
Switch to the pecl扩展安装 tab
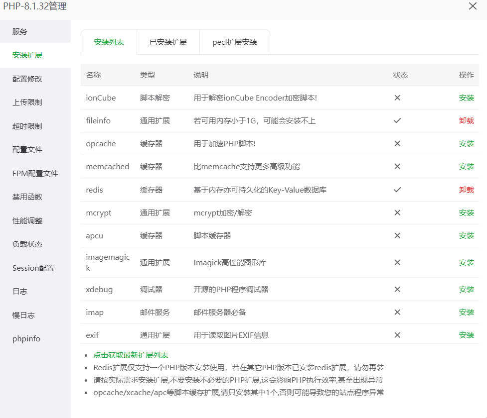[235, 42]
